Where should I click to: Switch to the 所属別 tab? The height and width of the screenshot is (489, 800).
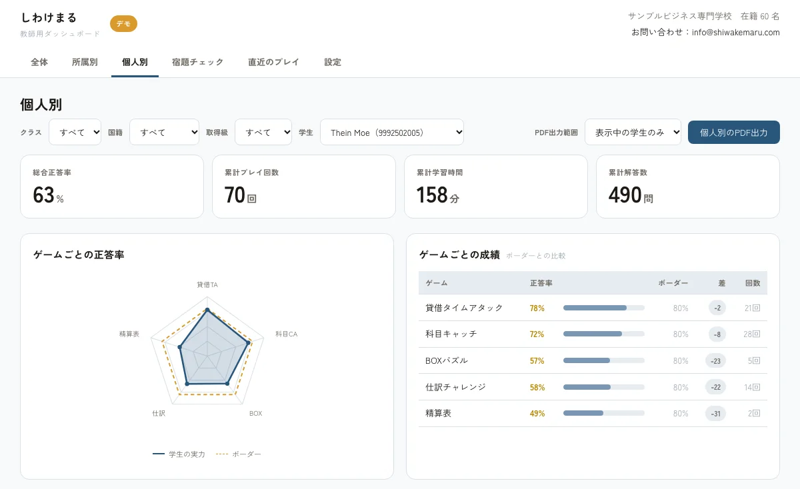[85, 62]
